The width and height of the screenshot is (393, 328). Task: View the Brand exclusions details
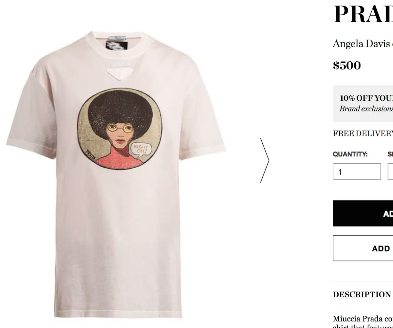pos(366,109)
